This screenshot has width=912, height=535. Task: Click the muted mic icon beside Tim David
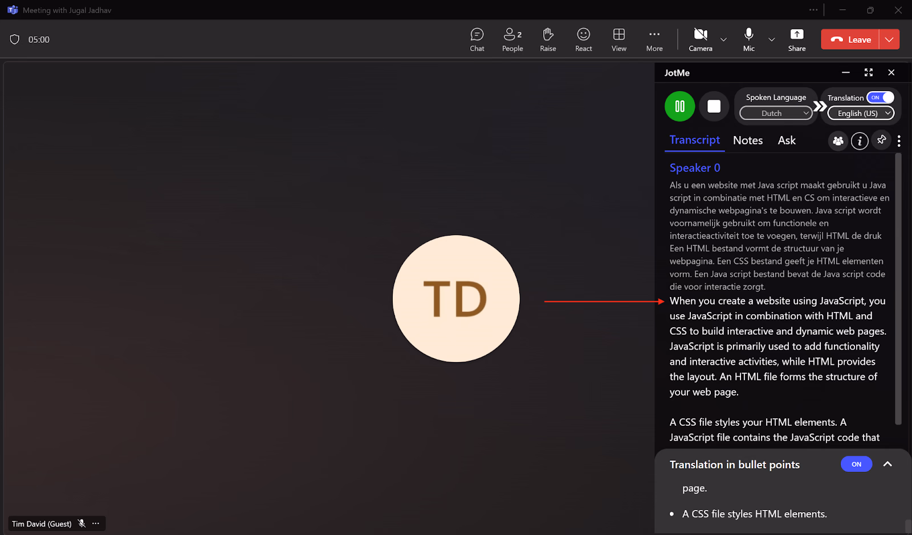click(x=82, y=524)
